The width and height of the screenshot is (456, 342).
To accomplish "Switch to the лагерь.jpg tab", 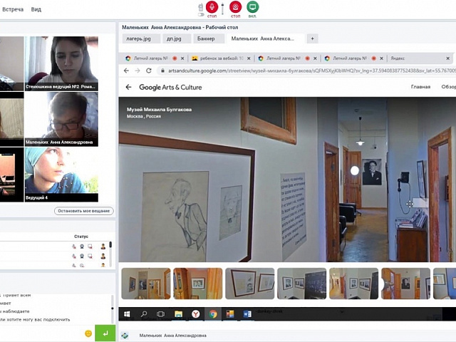I will (141, 38).
